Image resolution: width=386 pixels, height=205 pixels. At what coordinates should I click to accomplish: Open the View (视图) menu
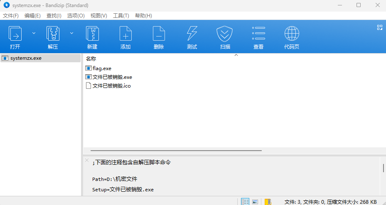(x=99, y=16)
